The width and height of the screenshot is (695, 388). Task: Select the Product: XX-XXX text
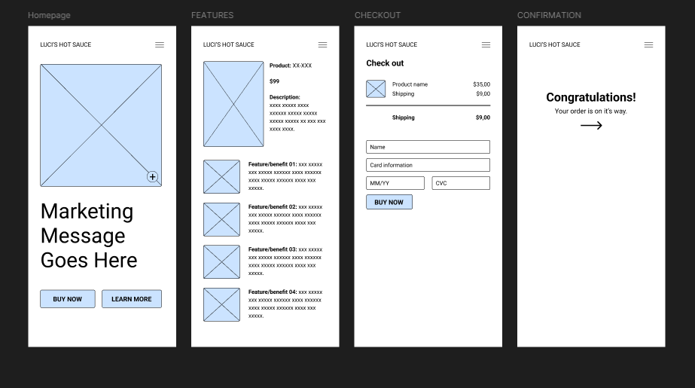(291, 66)
